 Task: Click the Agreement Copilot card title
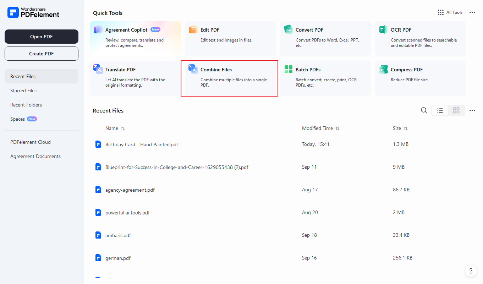[x=126, y=30]
